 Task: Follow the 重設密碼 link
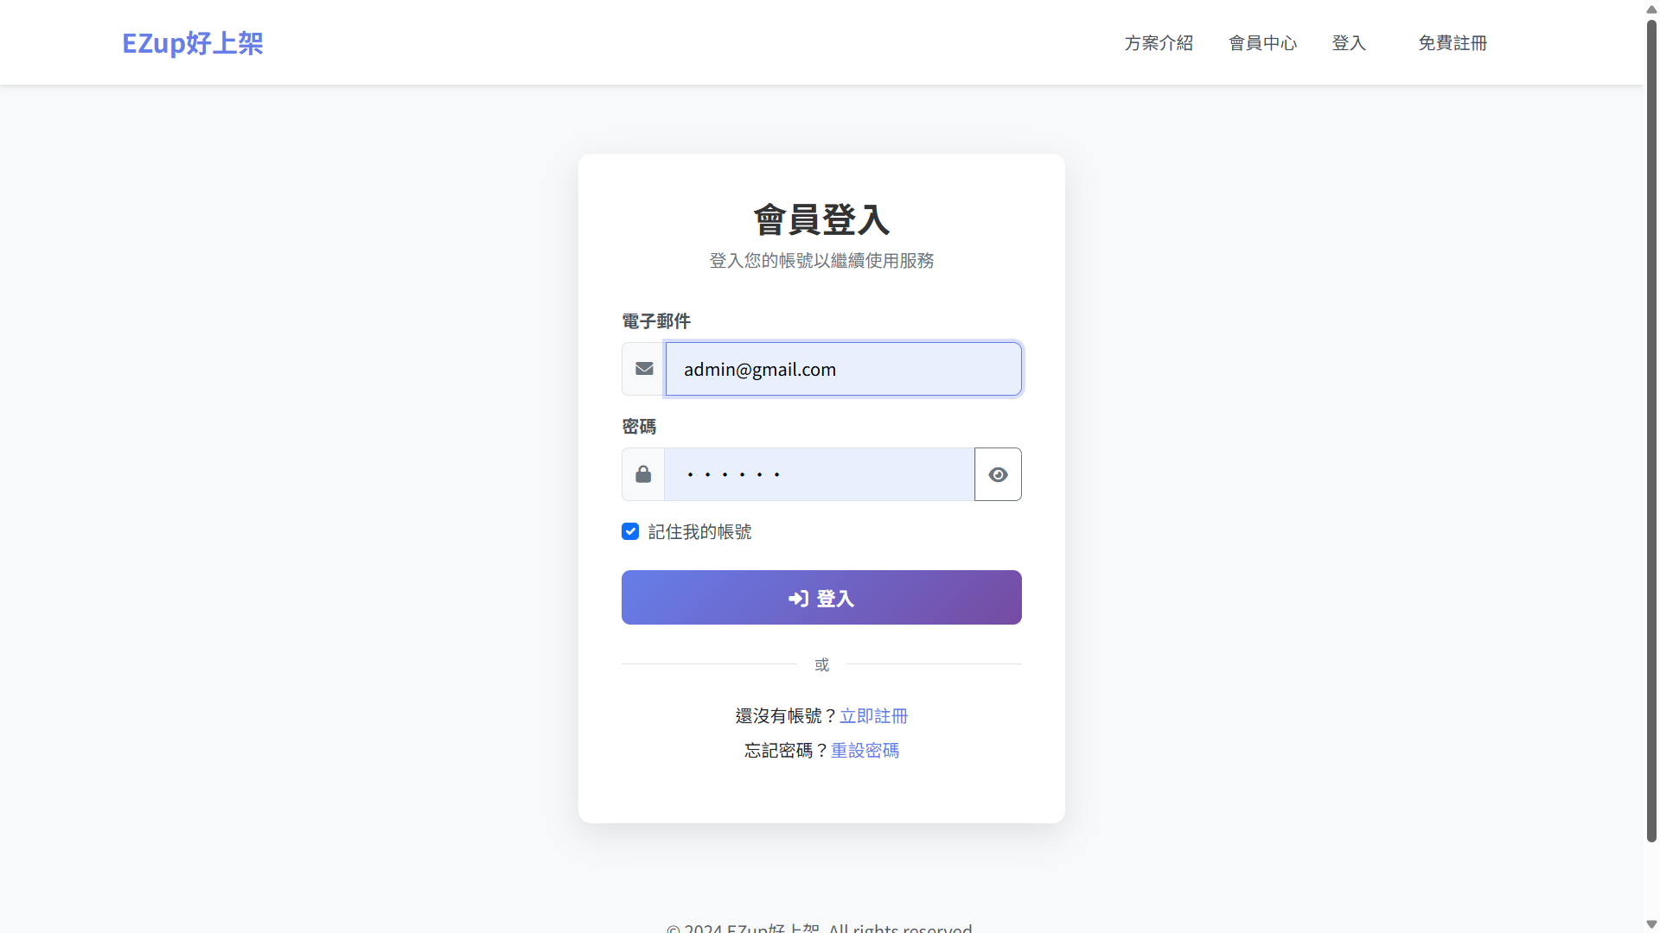pos(865,751)
